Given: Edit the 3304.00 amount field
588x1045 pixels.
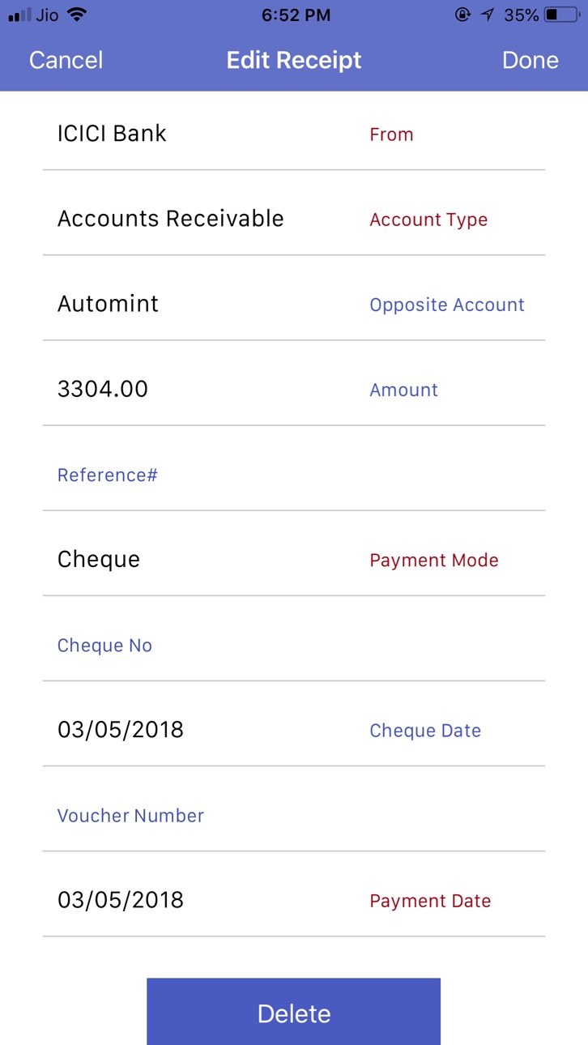Looking at the screenshot, I should 293,389.
